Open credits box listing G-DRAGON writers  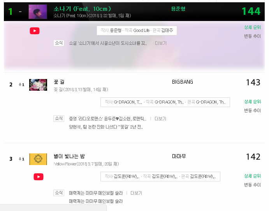coord(165,102)
